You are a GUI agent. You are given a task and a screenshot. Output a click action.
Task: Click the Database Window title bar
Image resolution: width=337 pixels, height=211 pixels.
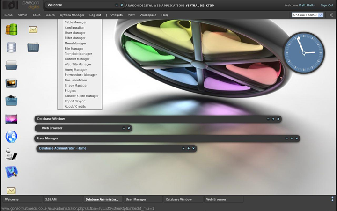click(158, 119)
